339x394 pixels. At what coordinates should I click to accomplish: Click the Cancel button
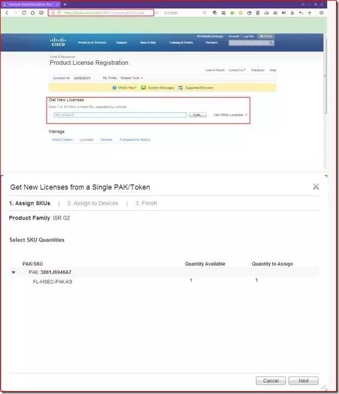pos(271,380)
